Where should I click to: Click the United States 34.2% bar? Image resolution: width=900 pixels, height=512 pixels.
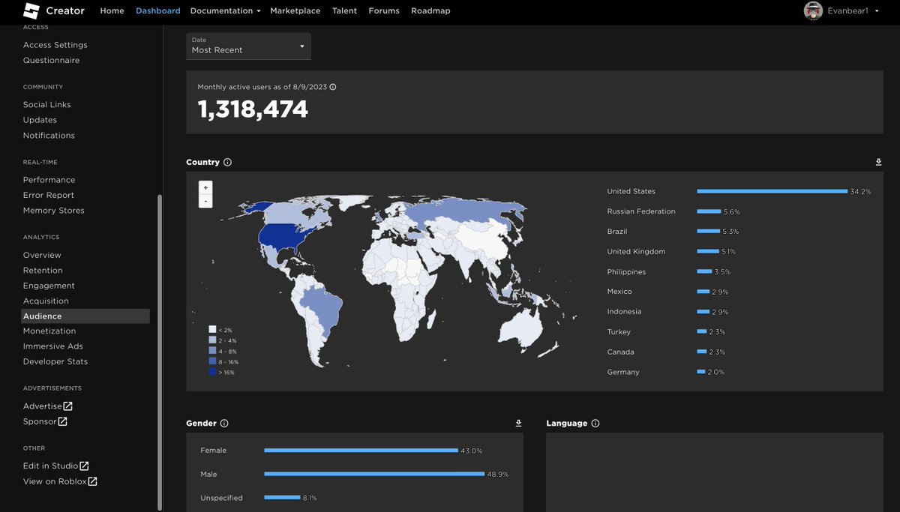click(x=772, y=191)
